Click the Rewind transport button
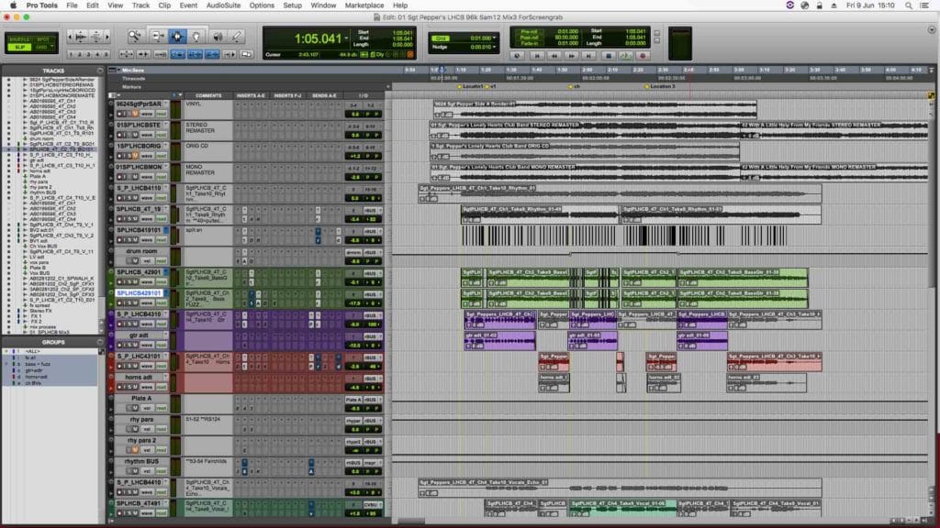This screenshot has height=528, width=940. (554, 56)
